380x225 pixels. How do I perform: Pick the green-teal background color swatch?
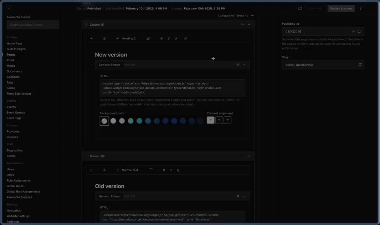point(131,121)
